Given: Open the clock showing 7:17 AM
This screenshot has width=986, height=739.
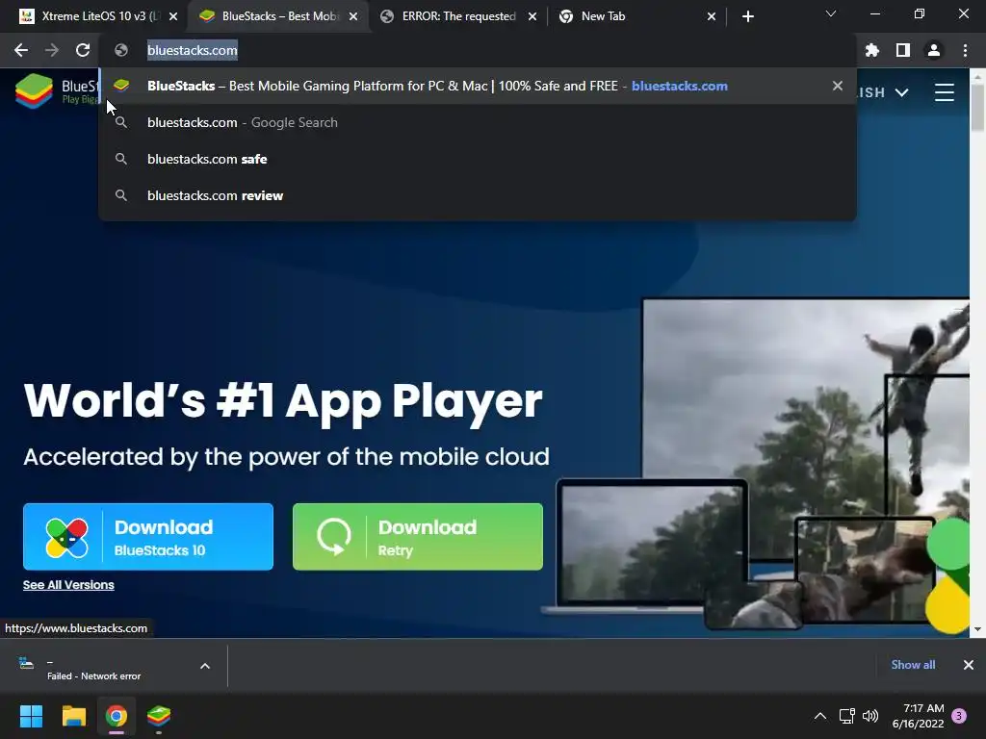Looking at the screenshot, I should click(x=918, y=716).
